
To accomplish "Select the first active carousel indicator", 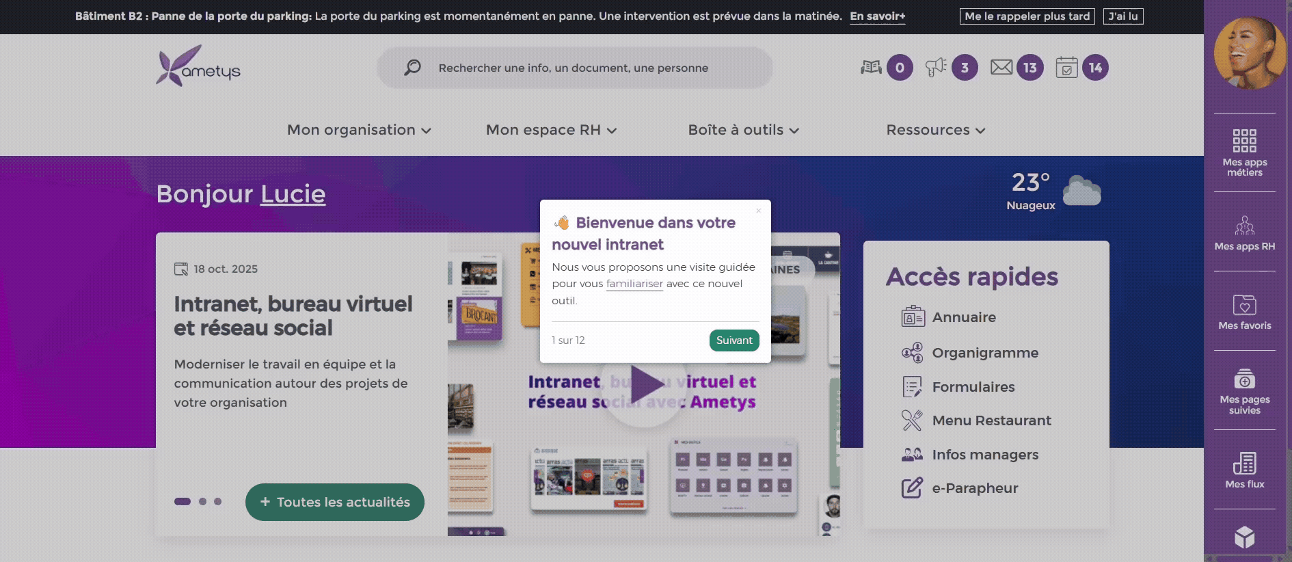I will click(183, 502).
